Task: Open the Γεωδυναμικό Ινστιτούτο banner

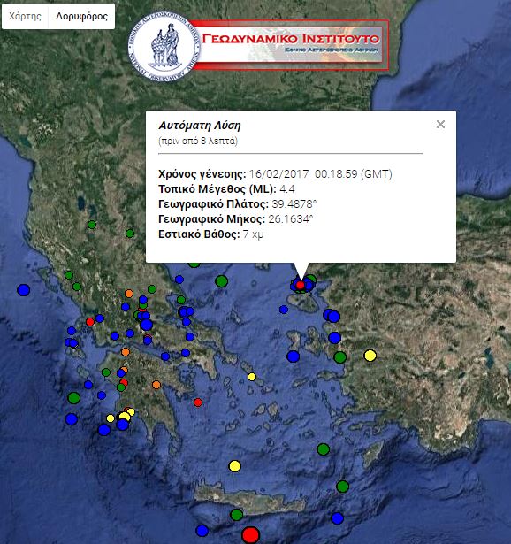Action: tap(291, 44)
